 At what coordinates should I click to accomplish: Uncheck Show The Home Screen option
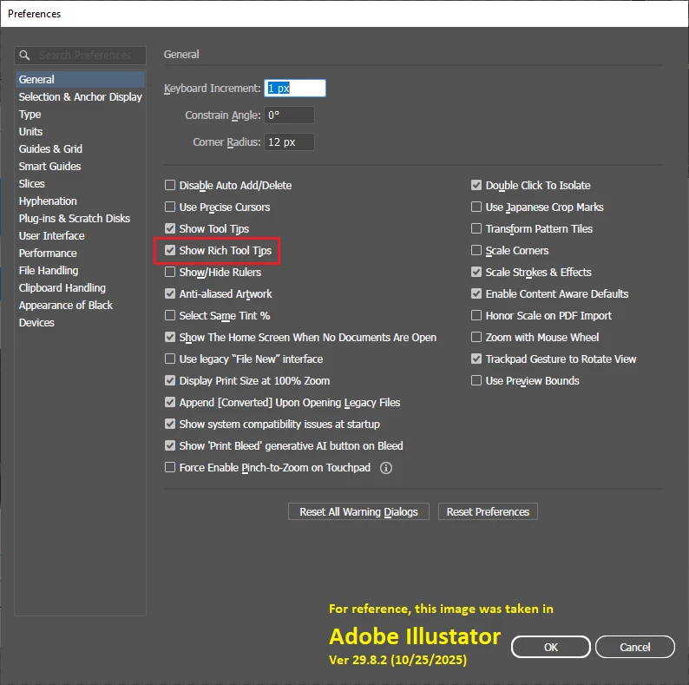(x=170, y=337)
